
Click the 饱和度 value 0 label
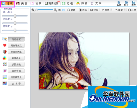pyautogui.click(x=12, y=27)
